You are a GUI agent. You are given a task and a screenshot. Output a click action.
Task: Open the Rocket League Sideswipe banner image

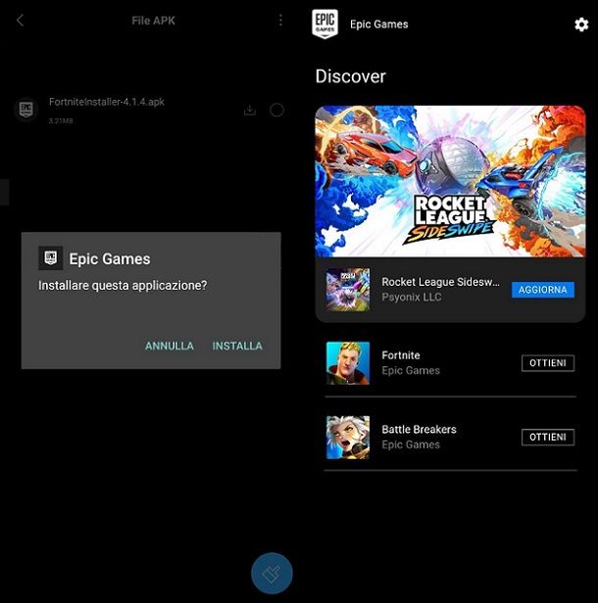tap(450, 181)
